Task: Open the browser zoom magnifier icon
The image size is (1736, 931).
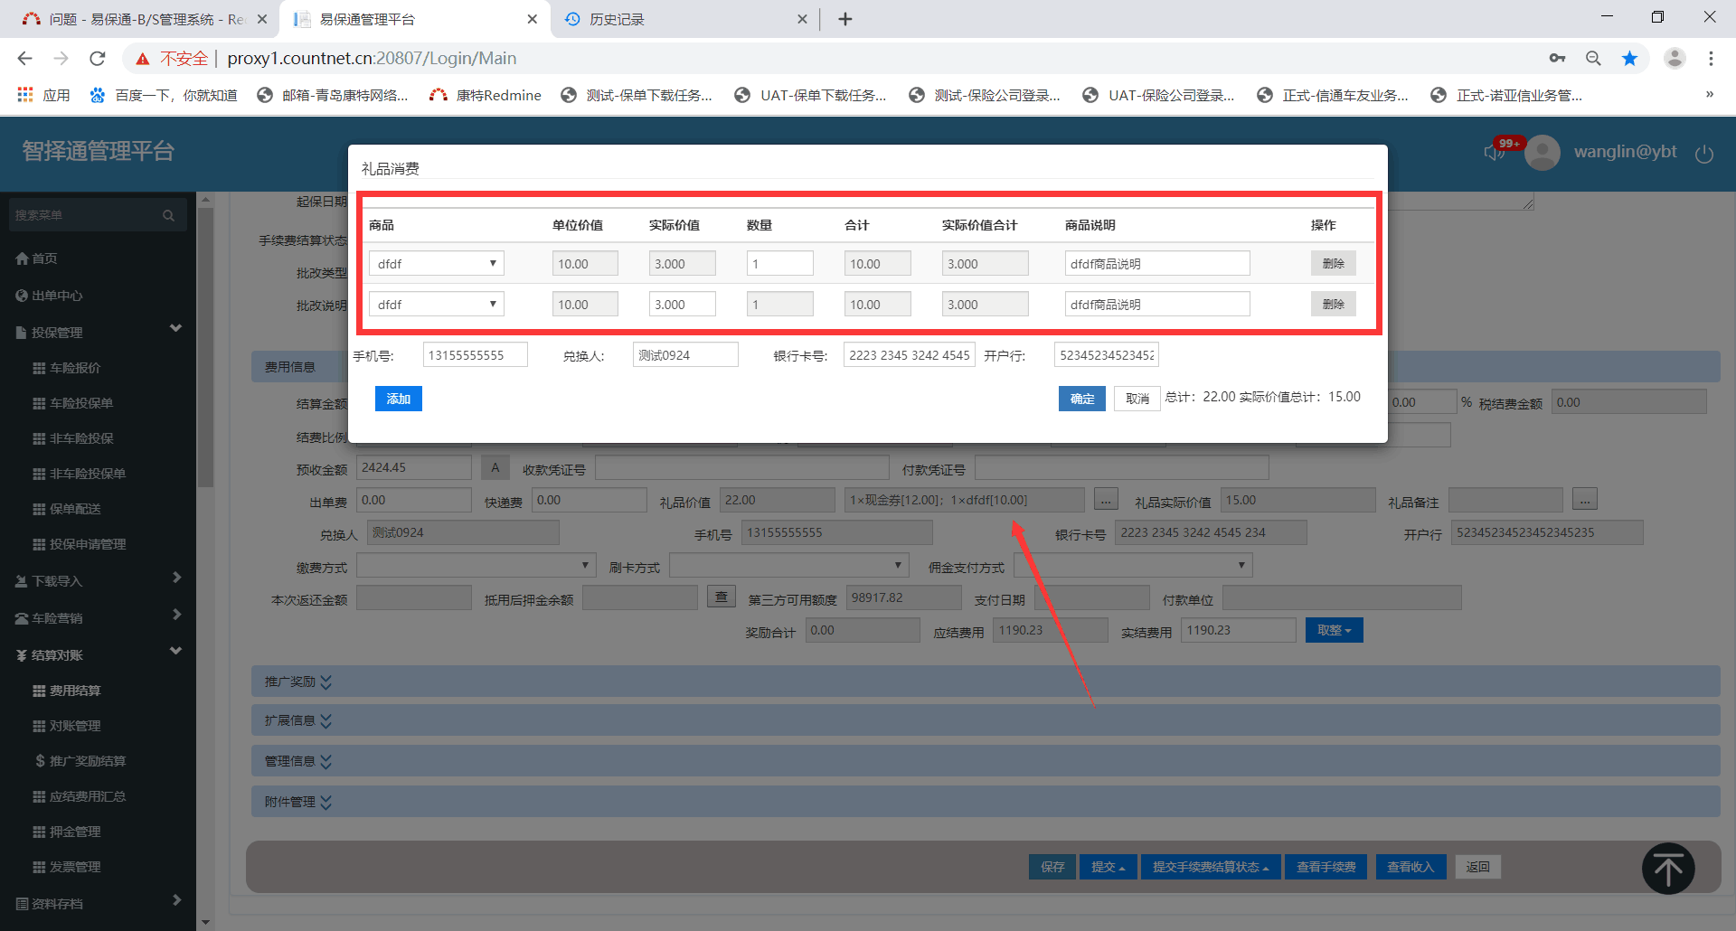Action: click(1593, 59)
